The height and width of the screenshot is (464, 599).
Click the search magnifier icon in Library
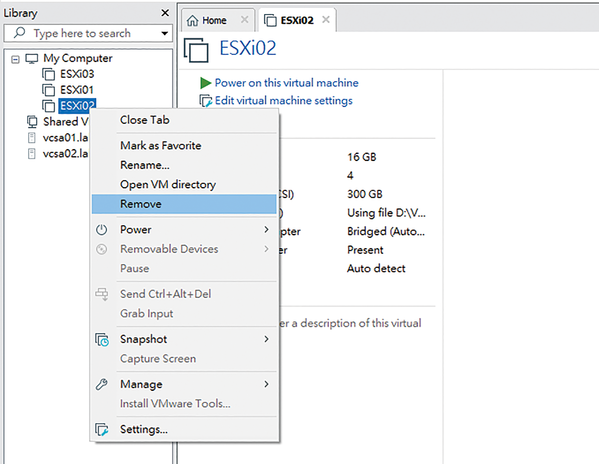[20, 33]
